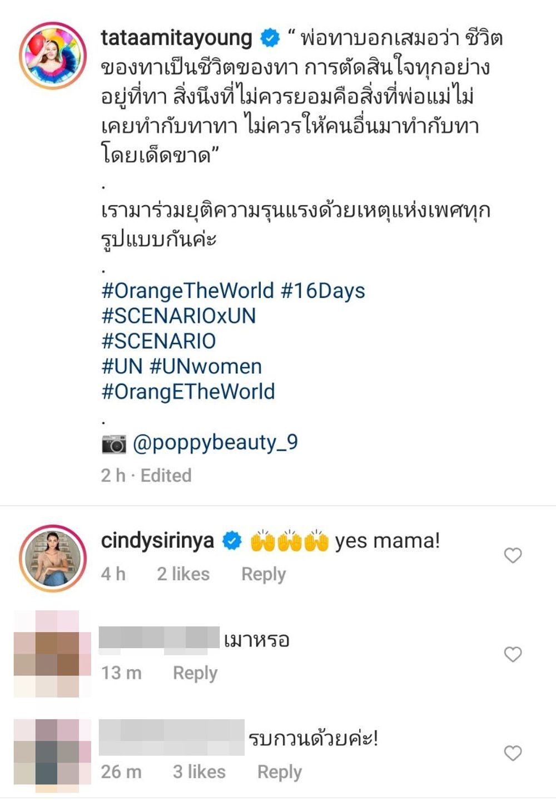
Task: Open tataamitayoung profile picture
Action: point(53,56)
